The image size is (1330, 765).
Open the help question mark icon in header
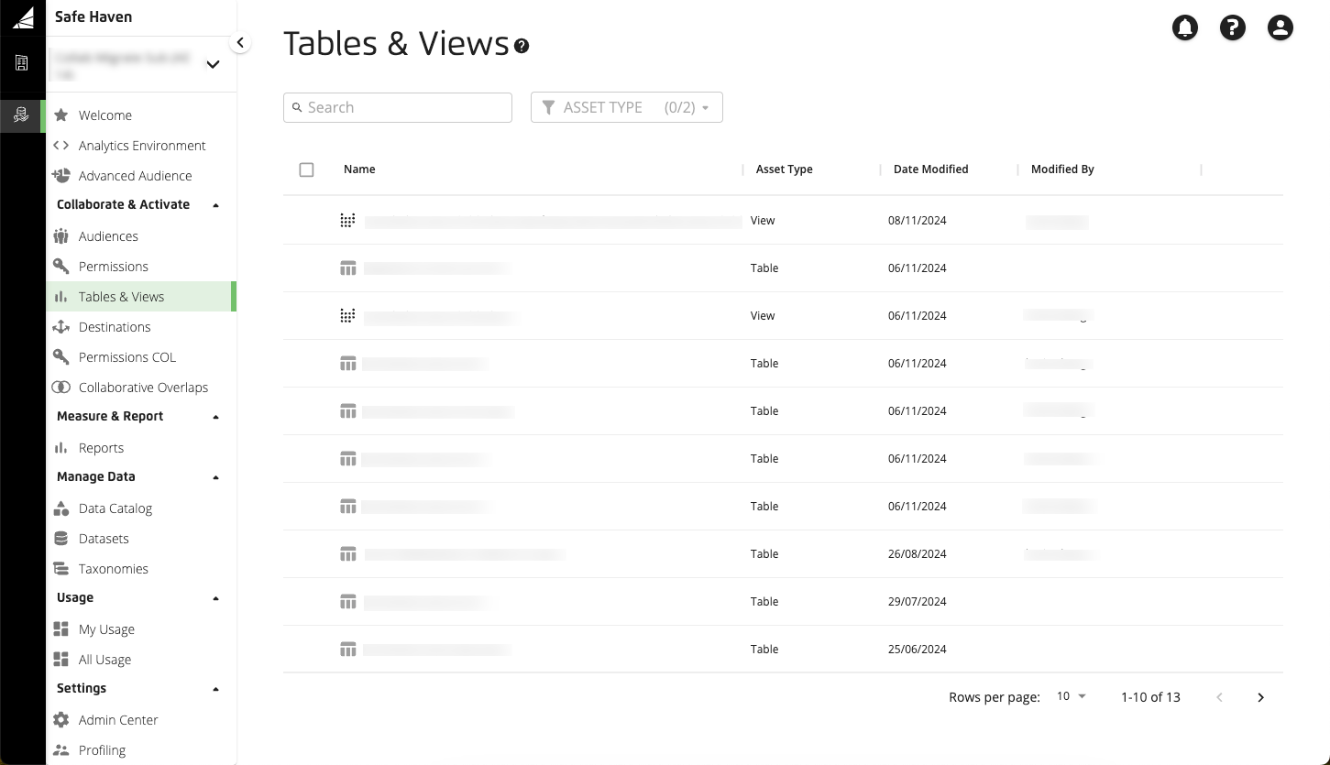point(1233,27)
